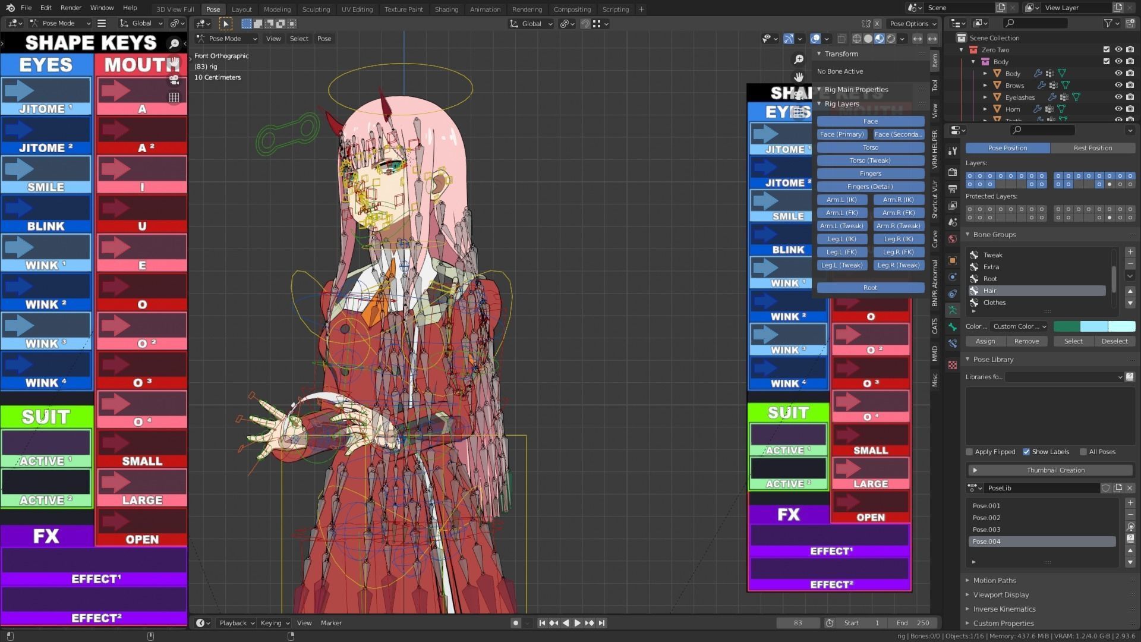The image size is (1141, 642).
Task: Open the Render menu
Action: click(x=71, y=8)
